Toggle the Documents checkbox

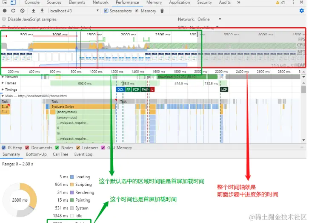pyautogui.click(x=27, y=148)
